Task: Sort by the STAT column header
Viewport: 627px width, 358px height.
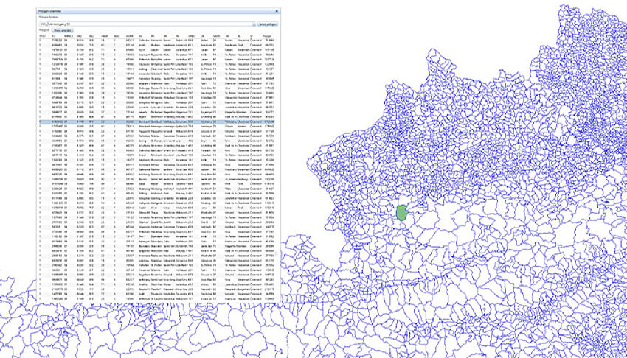Action: point(42,35)
